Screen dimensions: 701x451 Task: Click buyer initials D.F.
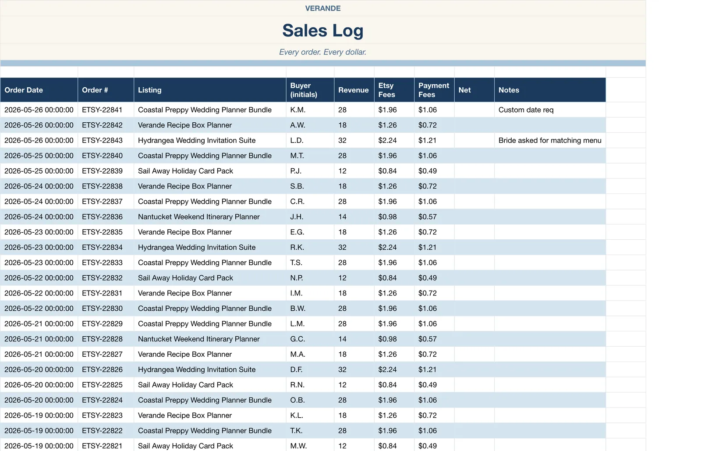coord(310,369)
